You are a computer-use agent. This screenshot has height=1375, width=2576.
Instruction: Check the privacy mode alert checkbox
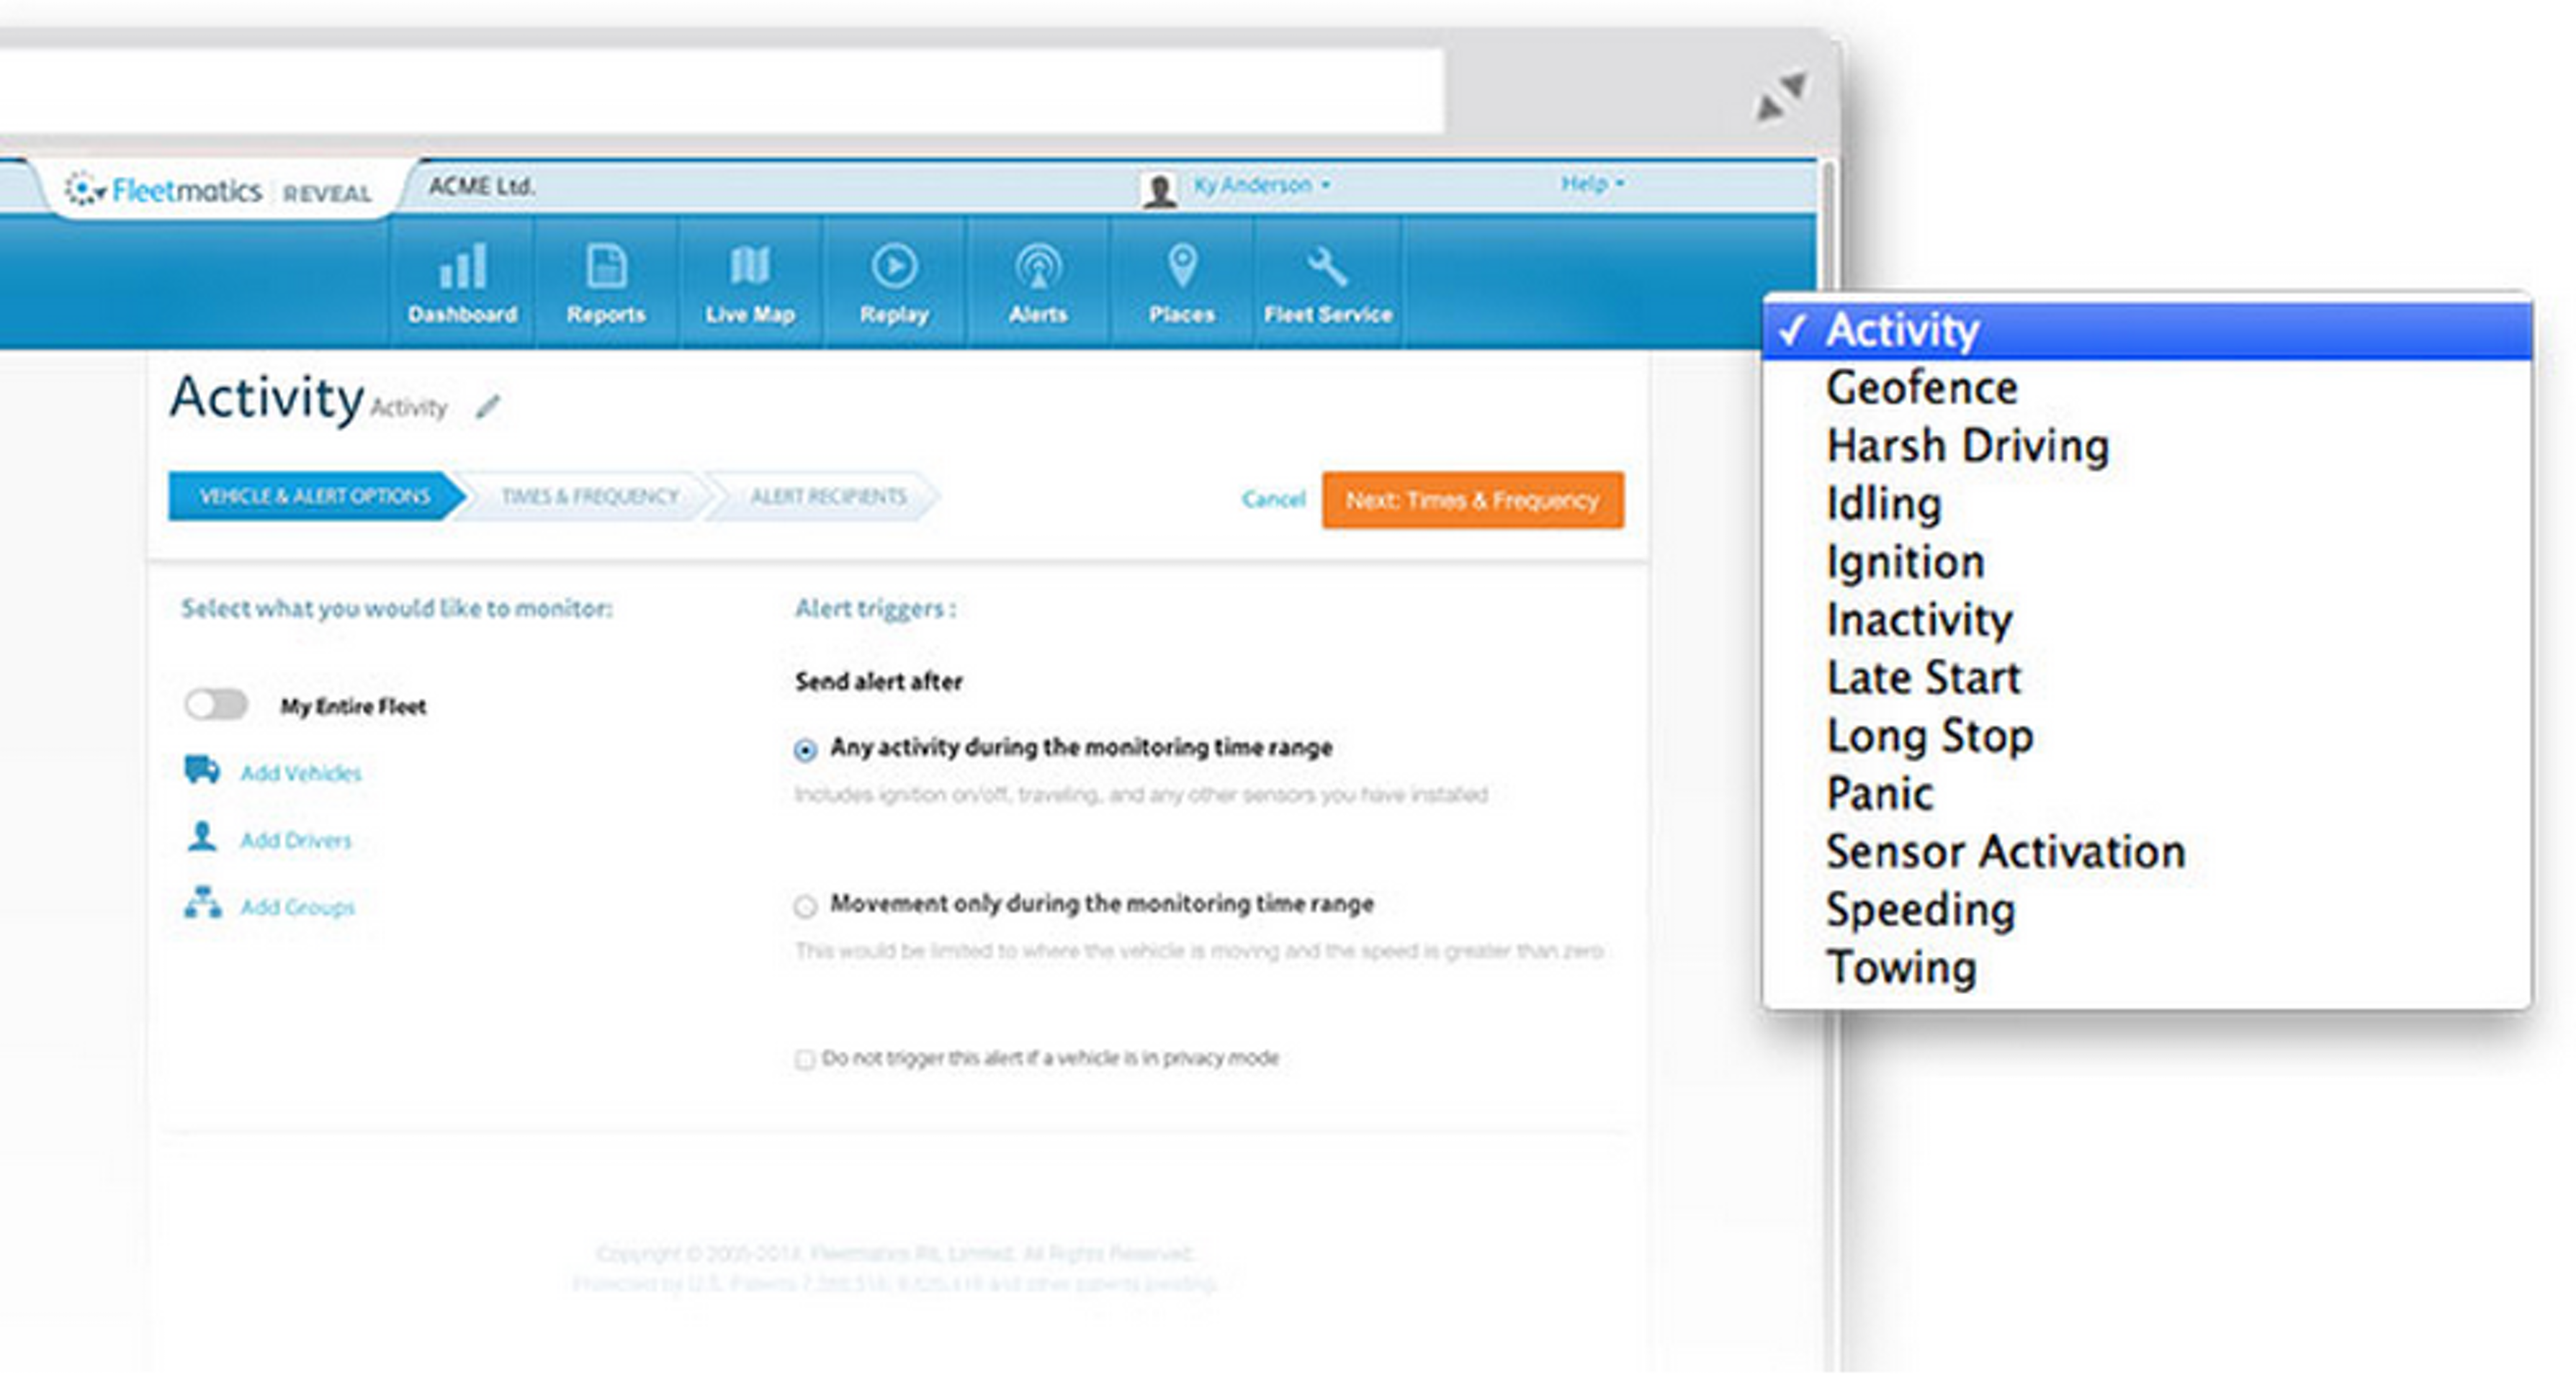pyautogui.click(x=805, y=1059)
